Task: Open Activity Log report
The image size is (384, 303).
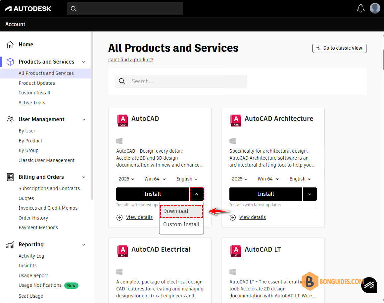Action: coord(31,256)
